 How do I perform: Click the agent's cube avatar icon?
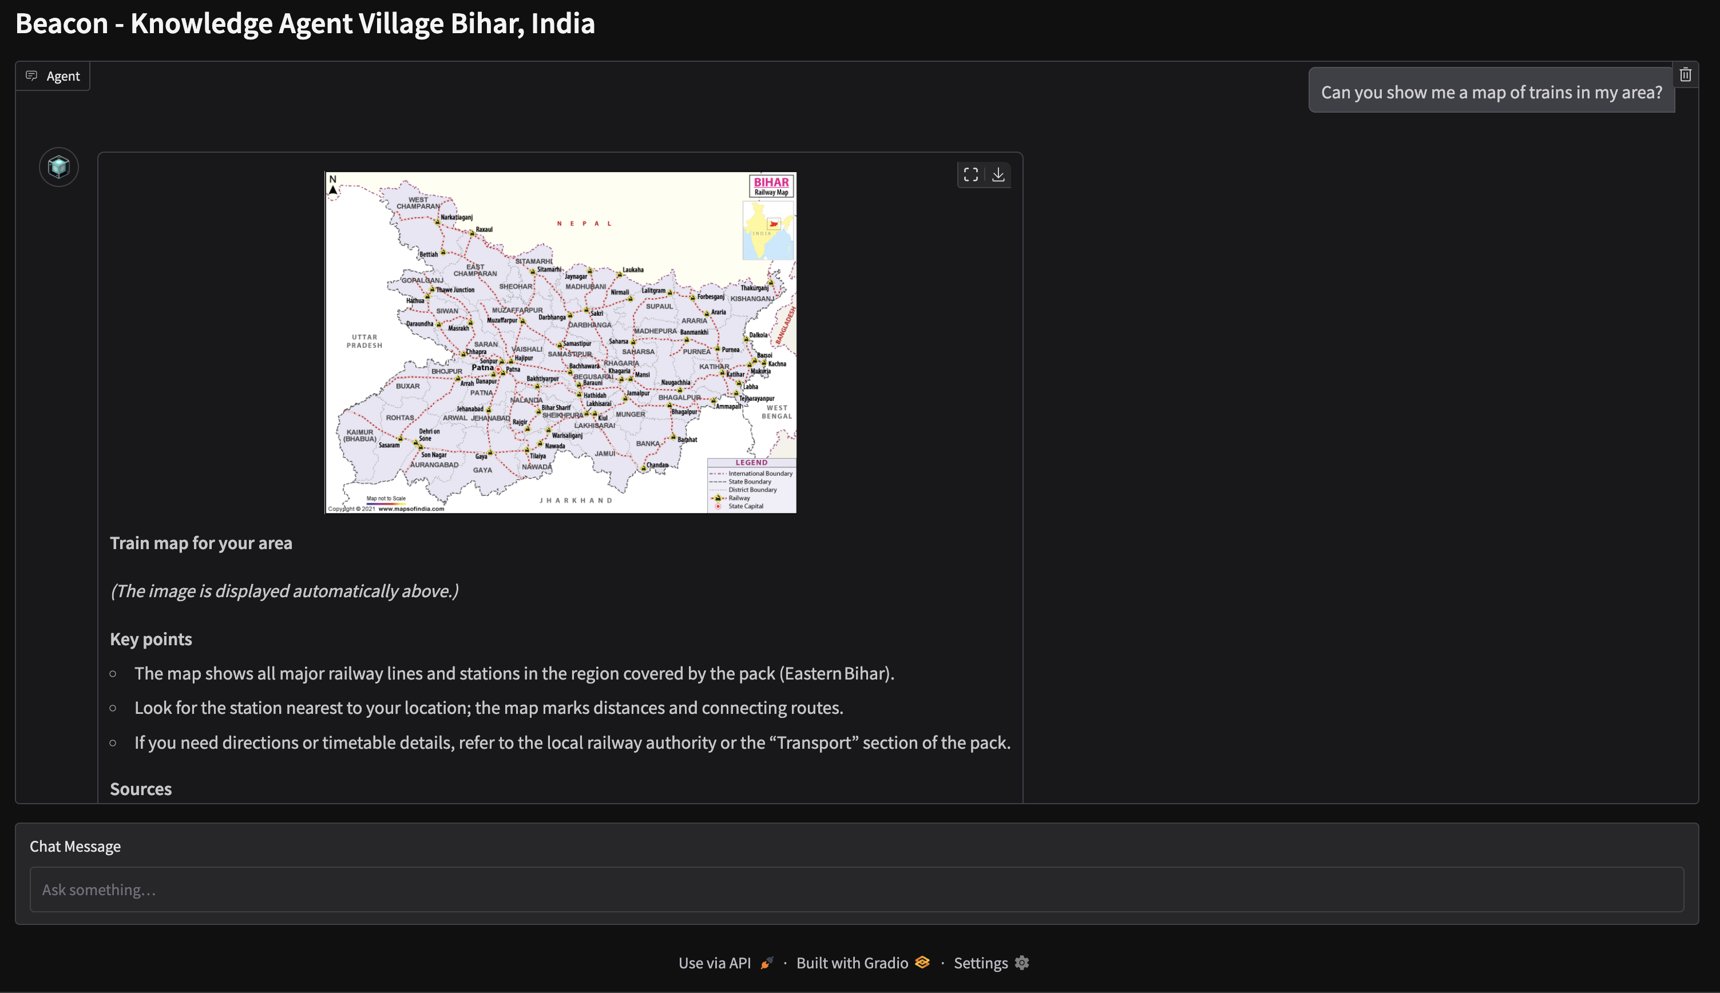pyautogui.click(x=59, y=167)
